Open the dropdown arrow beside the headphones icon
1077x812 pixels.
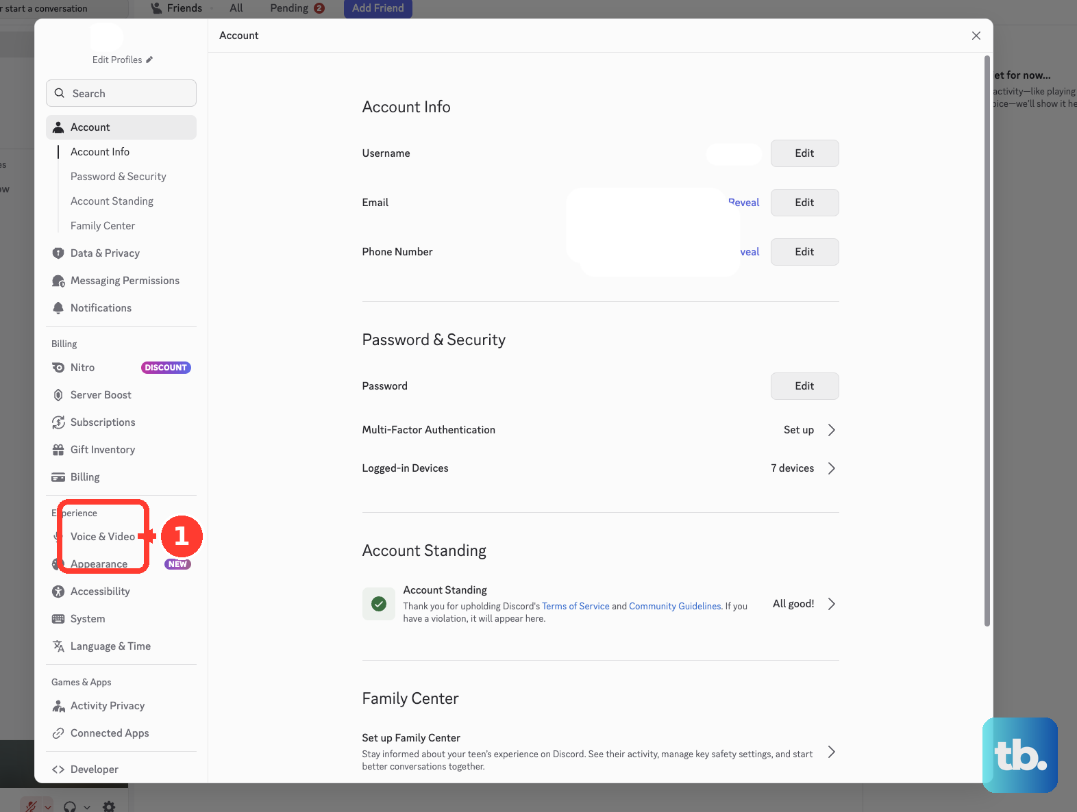tap(87, 807)
